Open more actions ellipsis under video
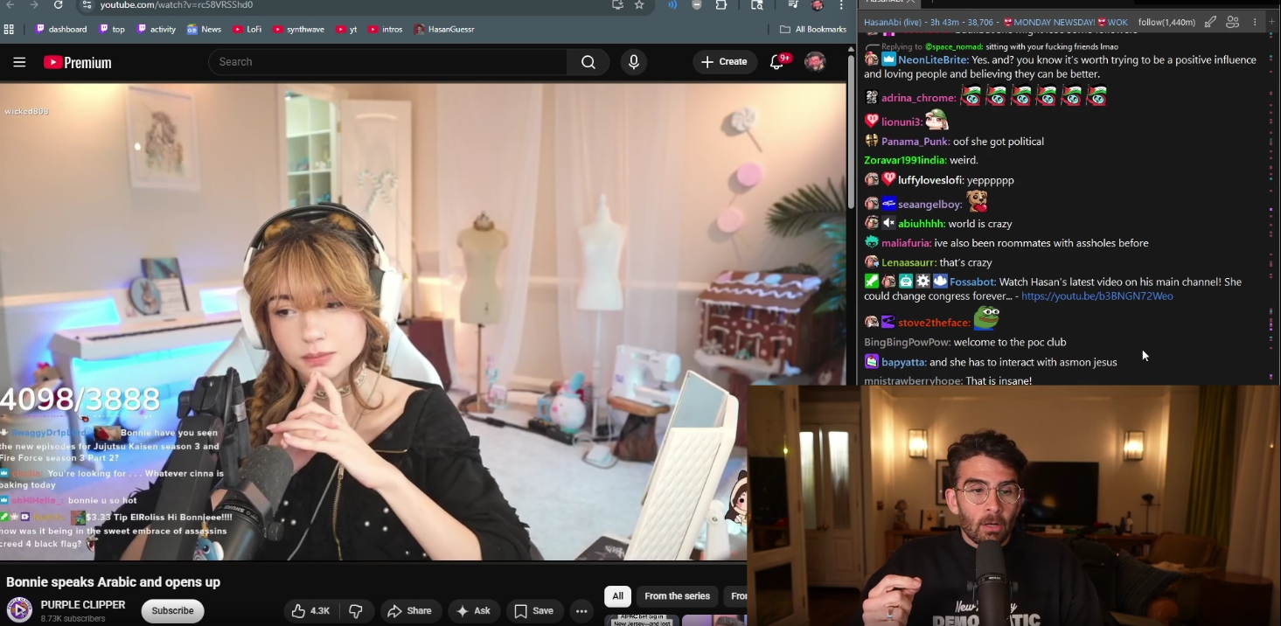Image resolution: width=1281 pixels, height=626 pixels. point(581,611)
